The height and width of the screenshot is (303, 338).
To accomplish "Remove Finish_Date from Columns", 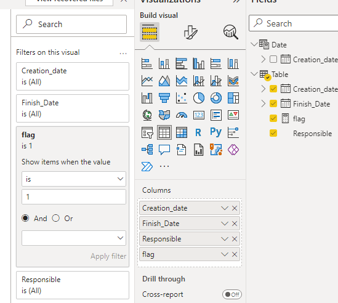I will point(235,224).
